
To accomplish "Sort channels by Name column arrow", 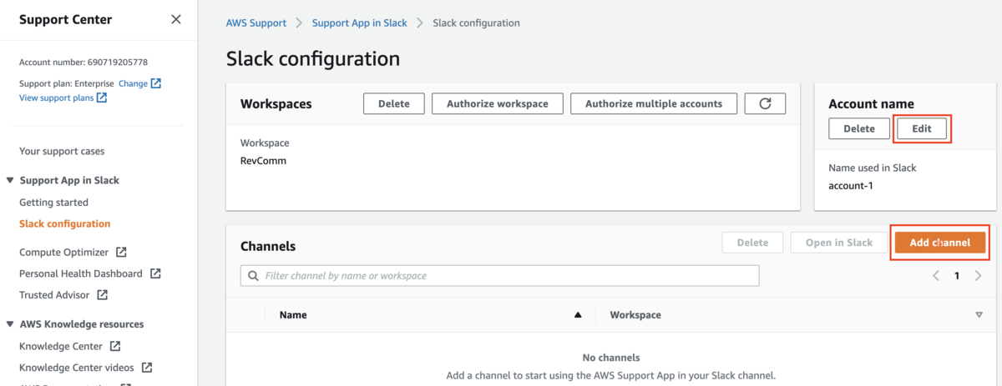I will pos(577,315).
